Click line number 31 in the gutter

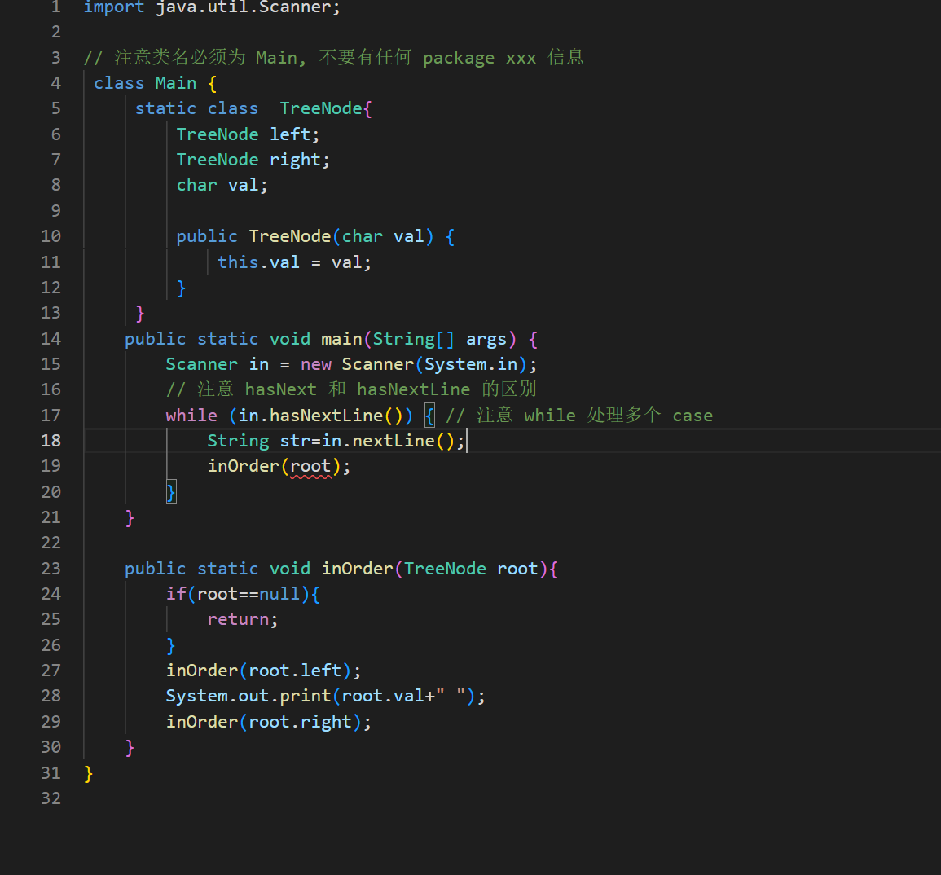click(x=51, y=773)
